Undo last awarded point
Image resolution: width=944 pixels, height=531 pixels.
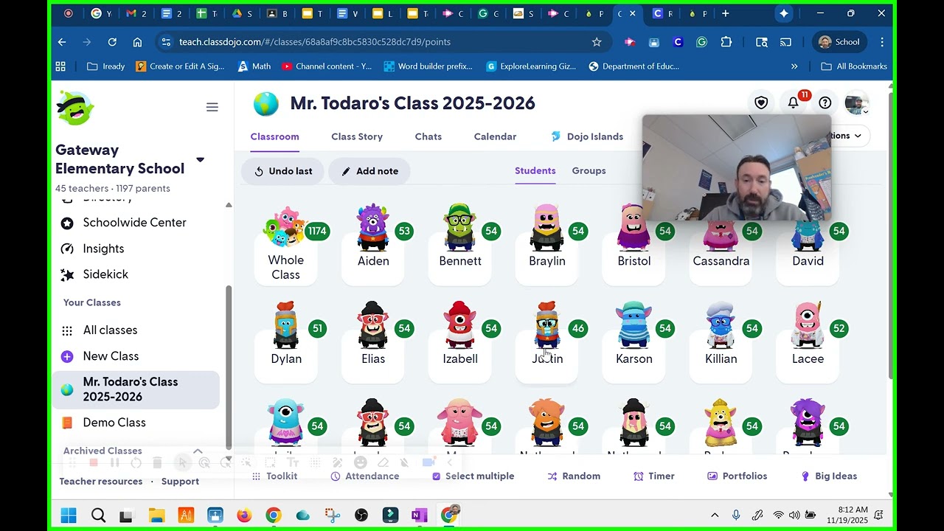pyautogui.click(x=283, y=171)
